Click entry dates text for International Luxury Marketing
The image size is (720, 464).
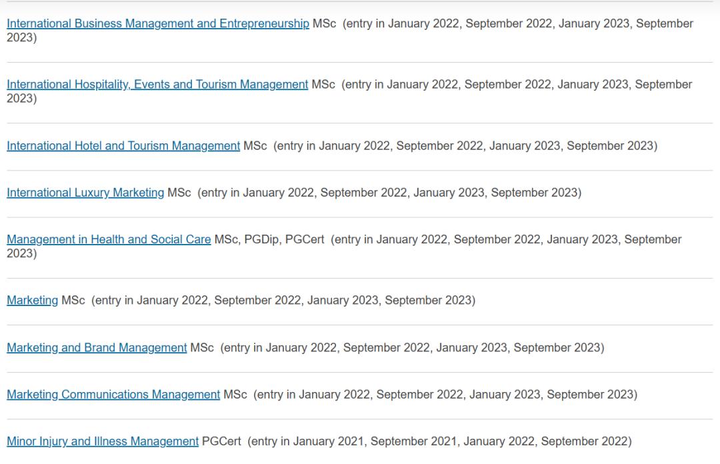(389, 193)
